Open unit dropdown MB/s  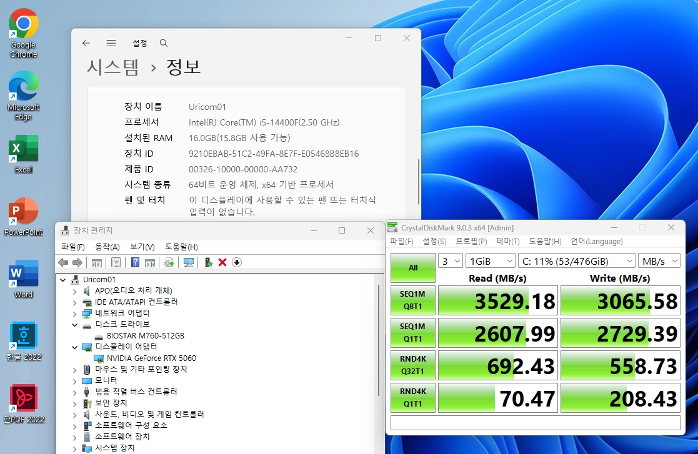pyautogui.click(x=659, y=261)
